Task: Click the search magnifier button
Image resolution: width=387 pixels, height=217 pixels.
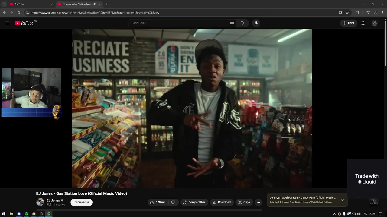Action: [242, 23]
